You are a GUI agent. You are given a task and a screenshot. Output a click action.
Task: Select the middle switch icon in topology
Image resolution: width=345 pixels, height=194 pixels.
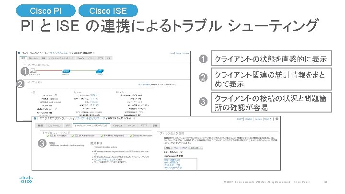(x=66, y=71)
